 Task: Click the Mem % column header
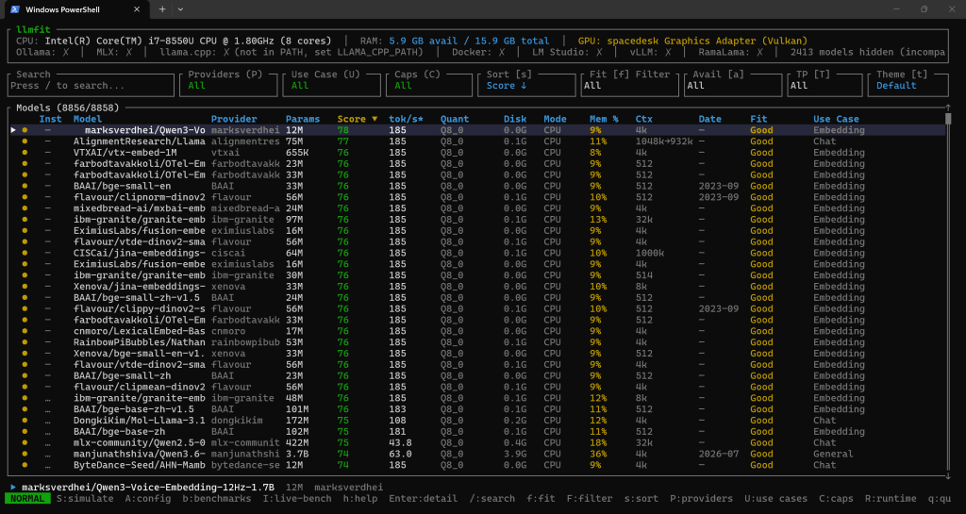[x=604, y=119]
